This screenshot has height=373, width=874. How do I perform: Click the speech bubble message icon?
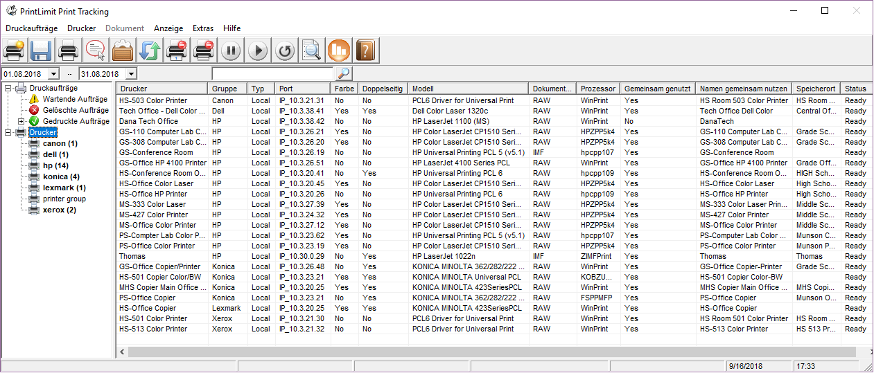tap(95, 51)
